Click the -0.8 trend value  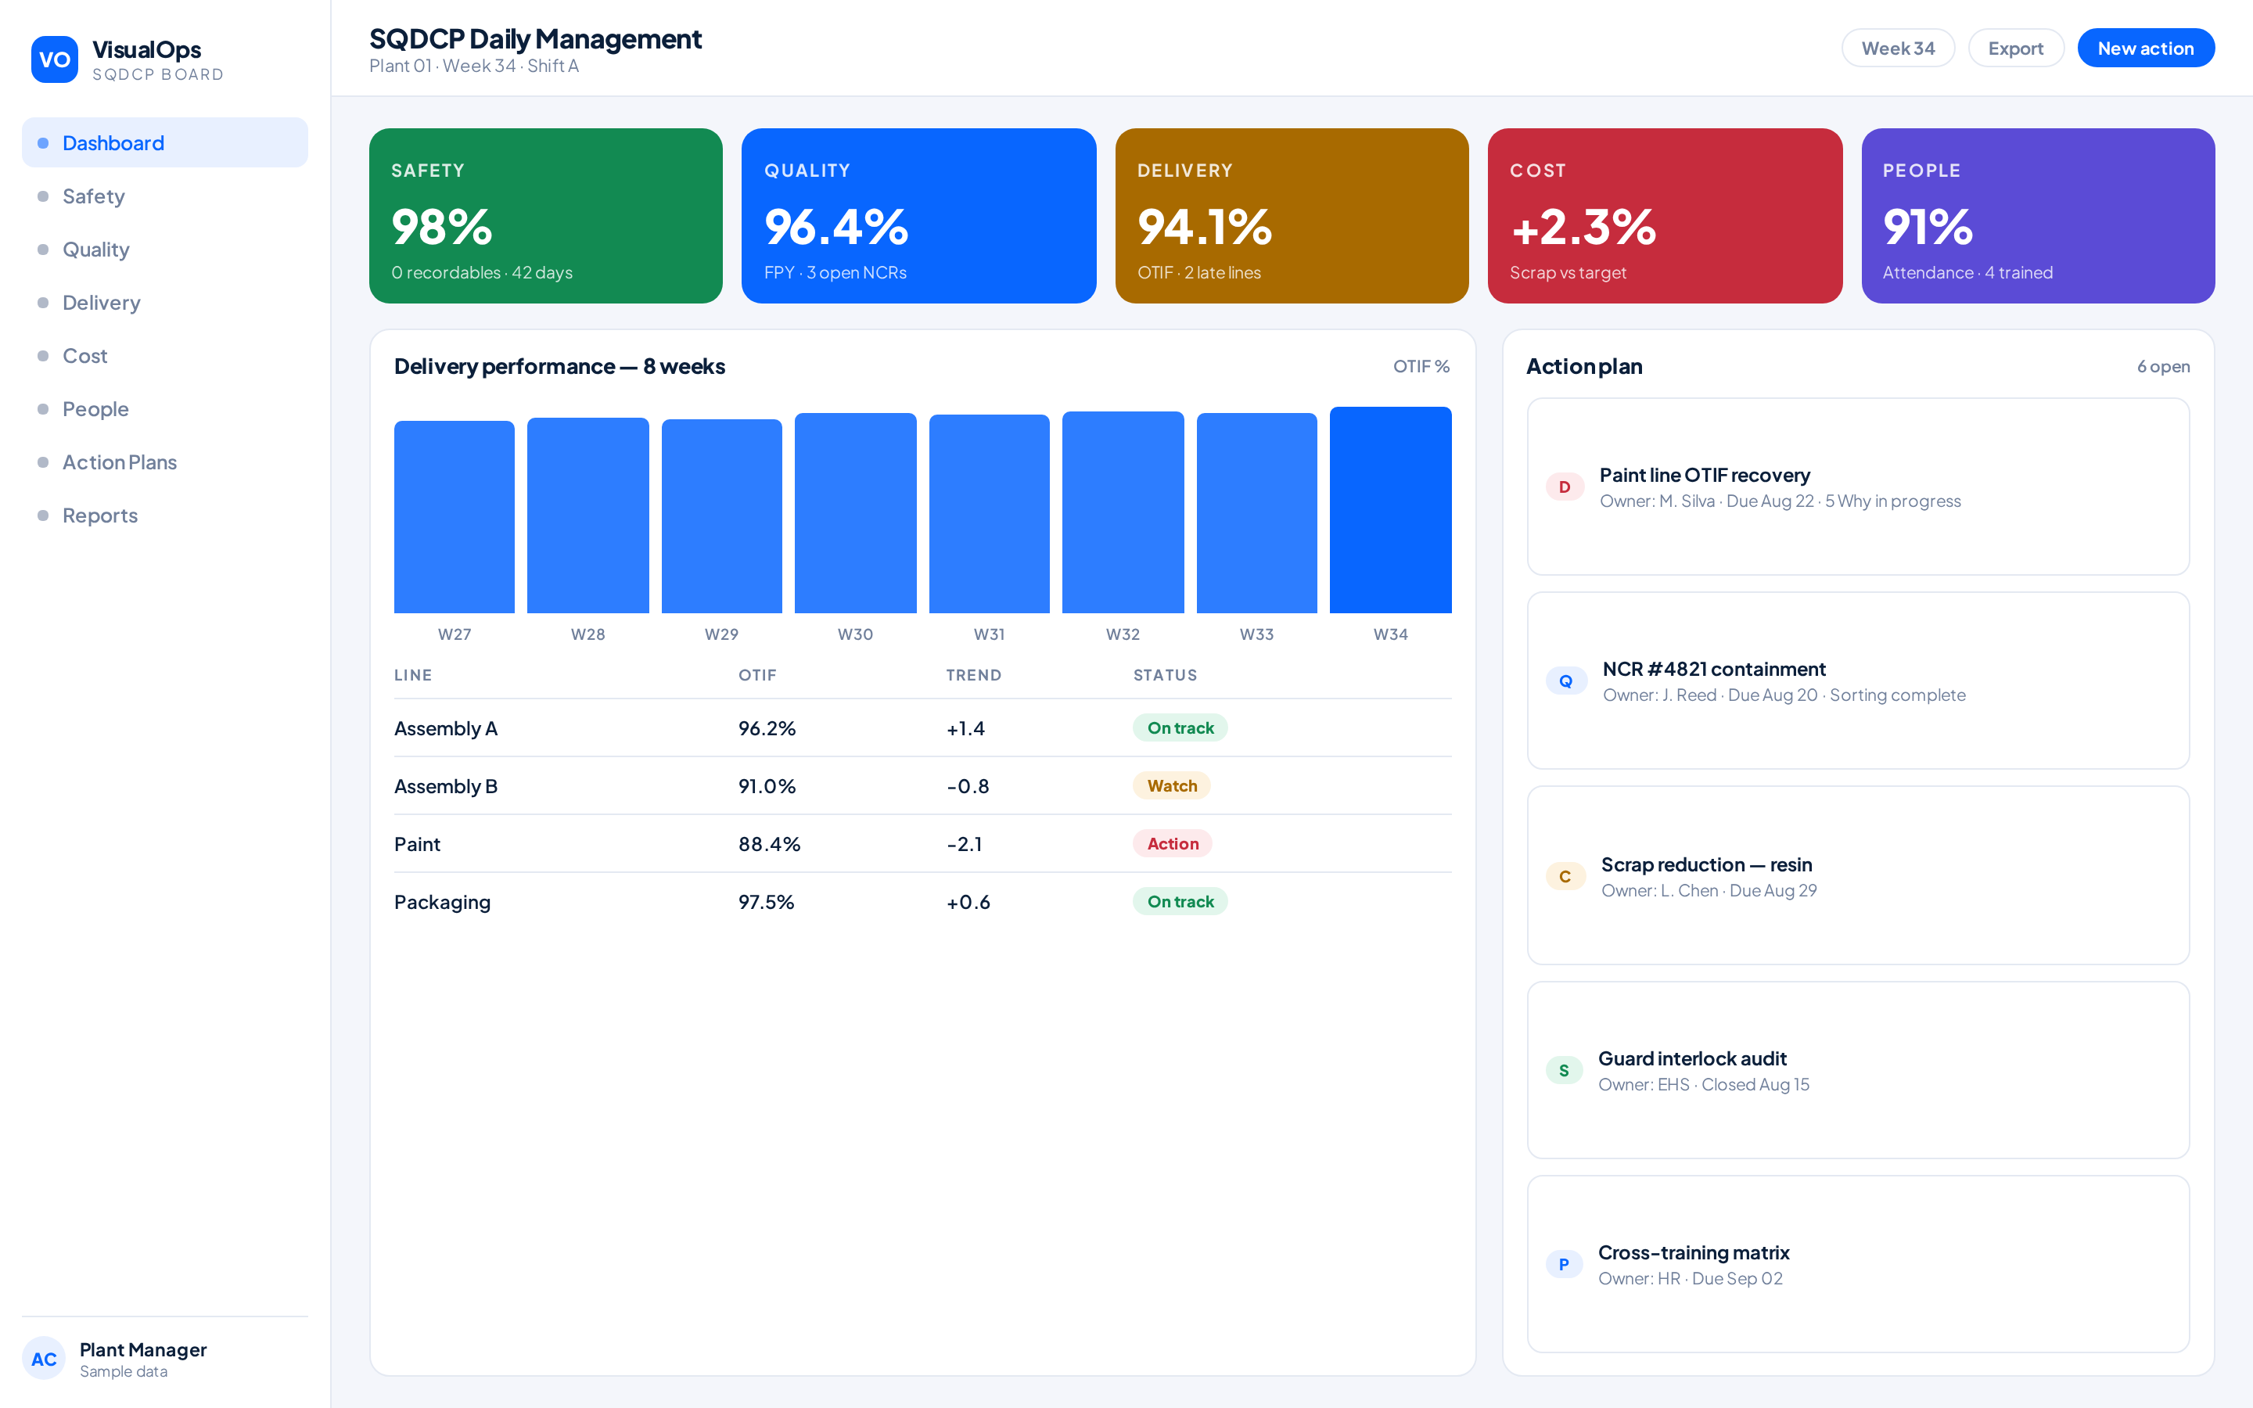click(967, 786)
